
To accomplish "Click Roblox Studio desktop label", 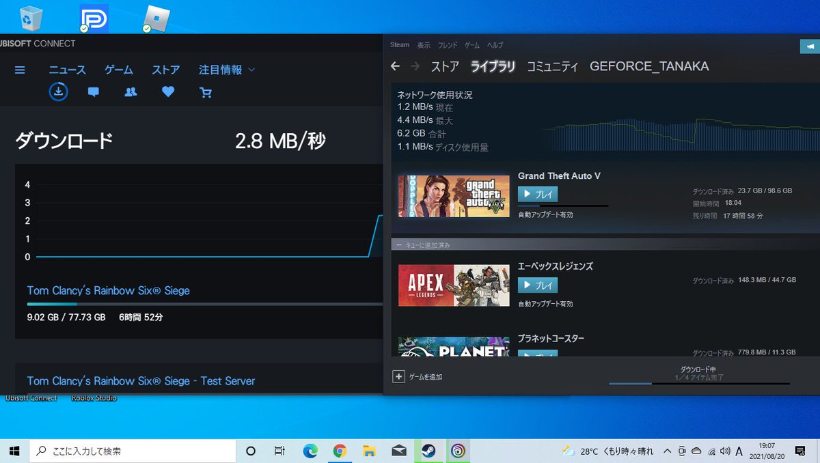I will click(x=94, y=398).
